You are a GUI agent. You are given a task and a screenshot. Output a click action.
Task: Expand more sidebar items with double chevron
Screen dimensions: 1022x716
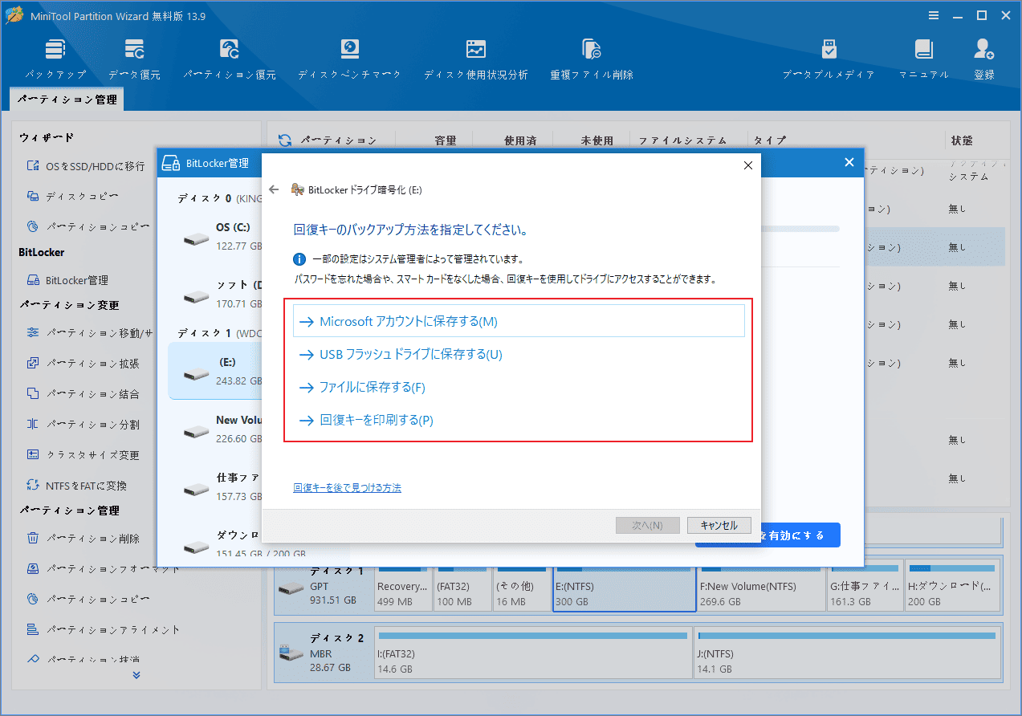(x=136, y=675)
